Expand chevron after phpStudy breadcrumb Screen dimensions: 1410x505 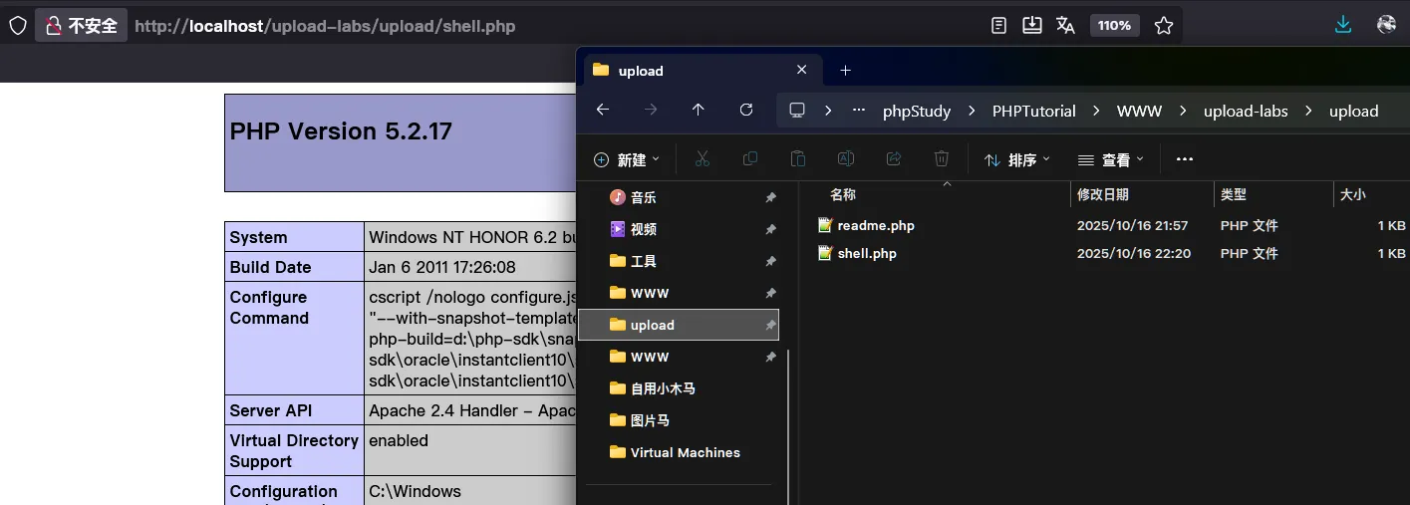click(x=973, y=111)
